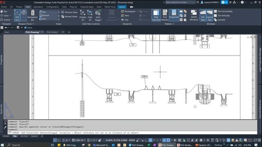Image resolution: width=262 pixels, height=147 pixels.
Task: Toggle File Tabs
Action: pyautogui.click(x=203, y=16)
